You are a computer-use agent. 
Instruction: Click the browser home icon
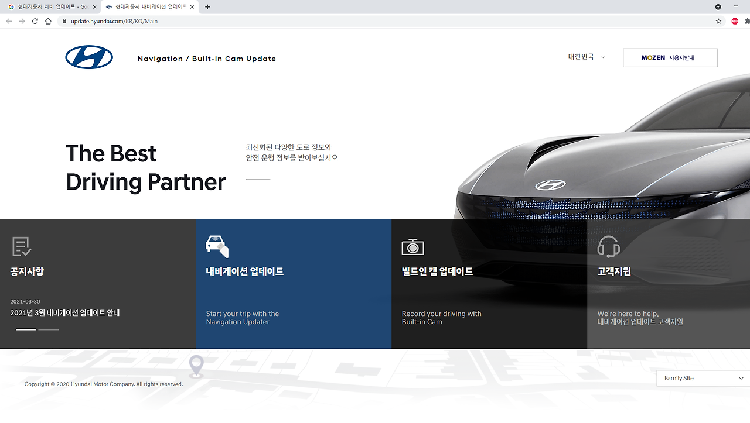49,20
